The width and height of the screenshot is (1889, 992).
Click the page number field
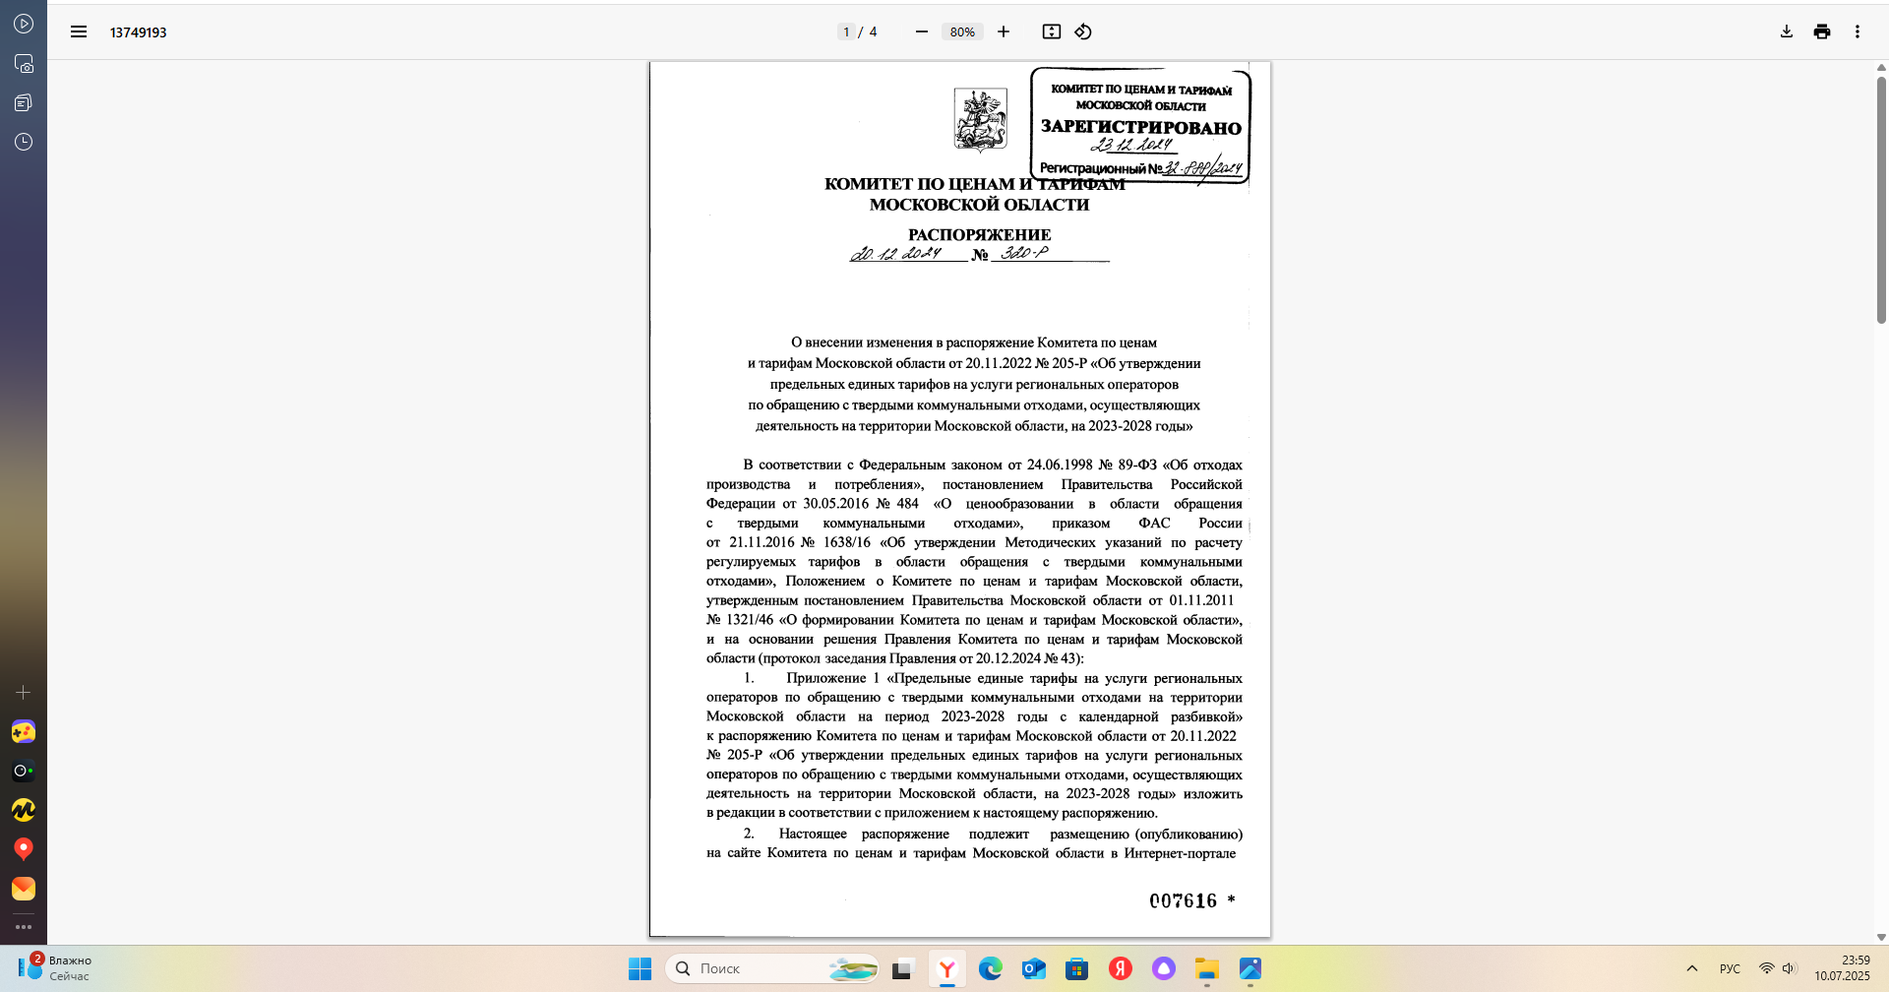click(846, 31)
